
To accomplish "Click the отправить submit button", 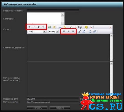I will 37,108.
